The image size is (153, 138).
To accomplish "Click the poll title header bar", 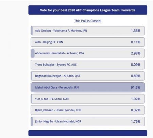I will [88, 10].
